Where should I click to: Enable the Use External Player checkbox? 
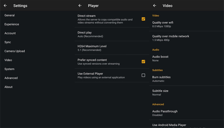[x=143, y=75]
